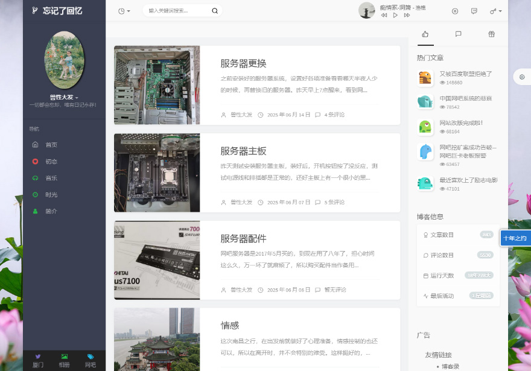This screenshot has height=371, width=531.
Task: Click the 相册 photo album icon
Action: [64, 357]
